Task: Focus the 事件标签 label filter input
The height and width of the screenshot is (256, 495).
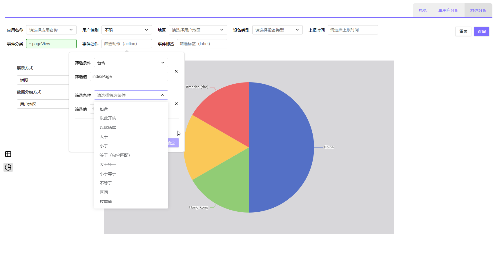Action: (x=202, y=44)
